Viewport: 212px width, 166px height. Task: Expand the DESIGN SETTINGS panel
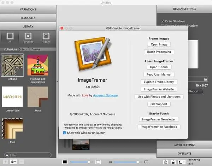(x=184, y=9)
